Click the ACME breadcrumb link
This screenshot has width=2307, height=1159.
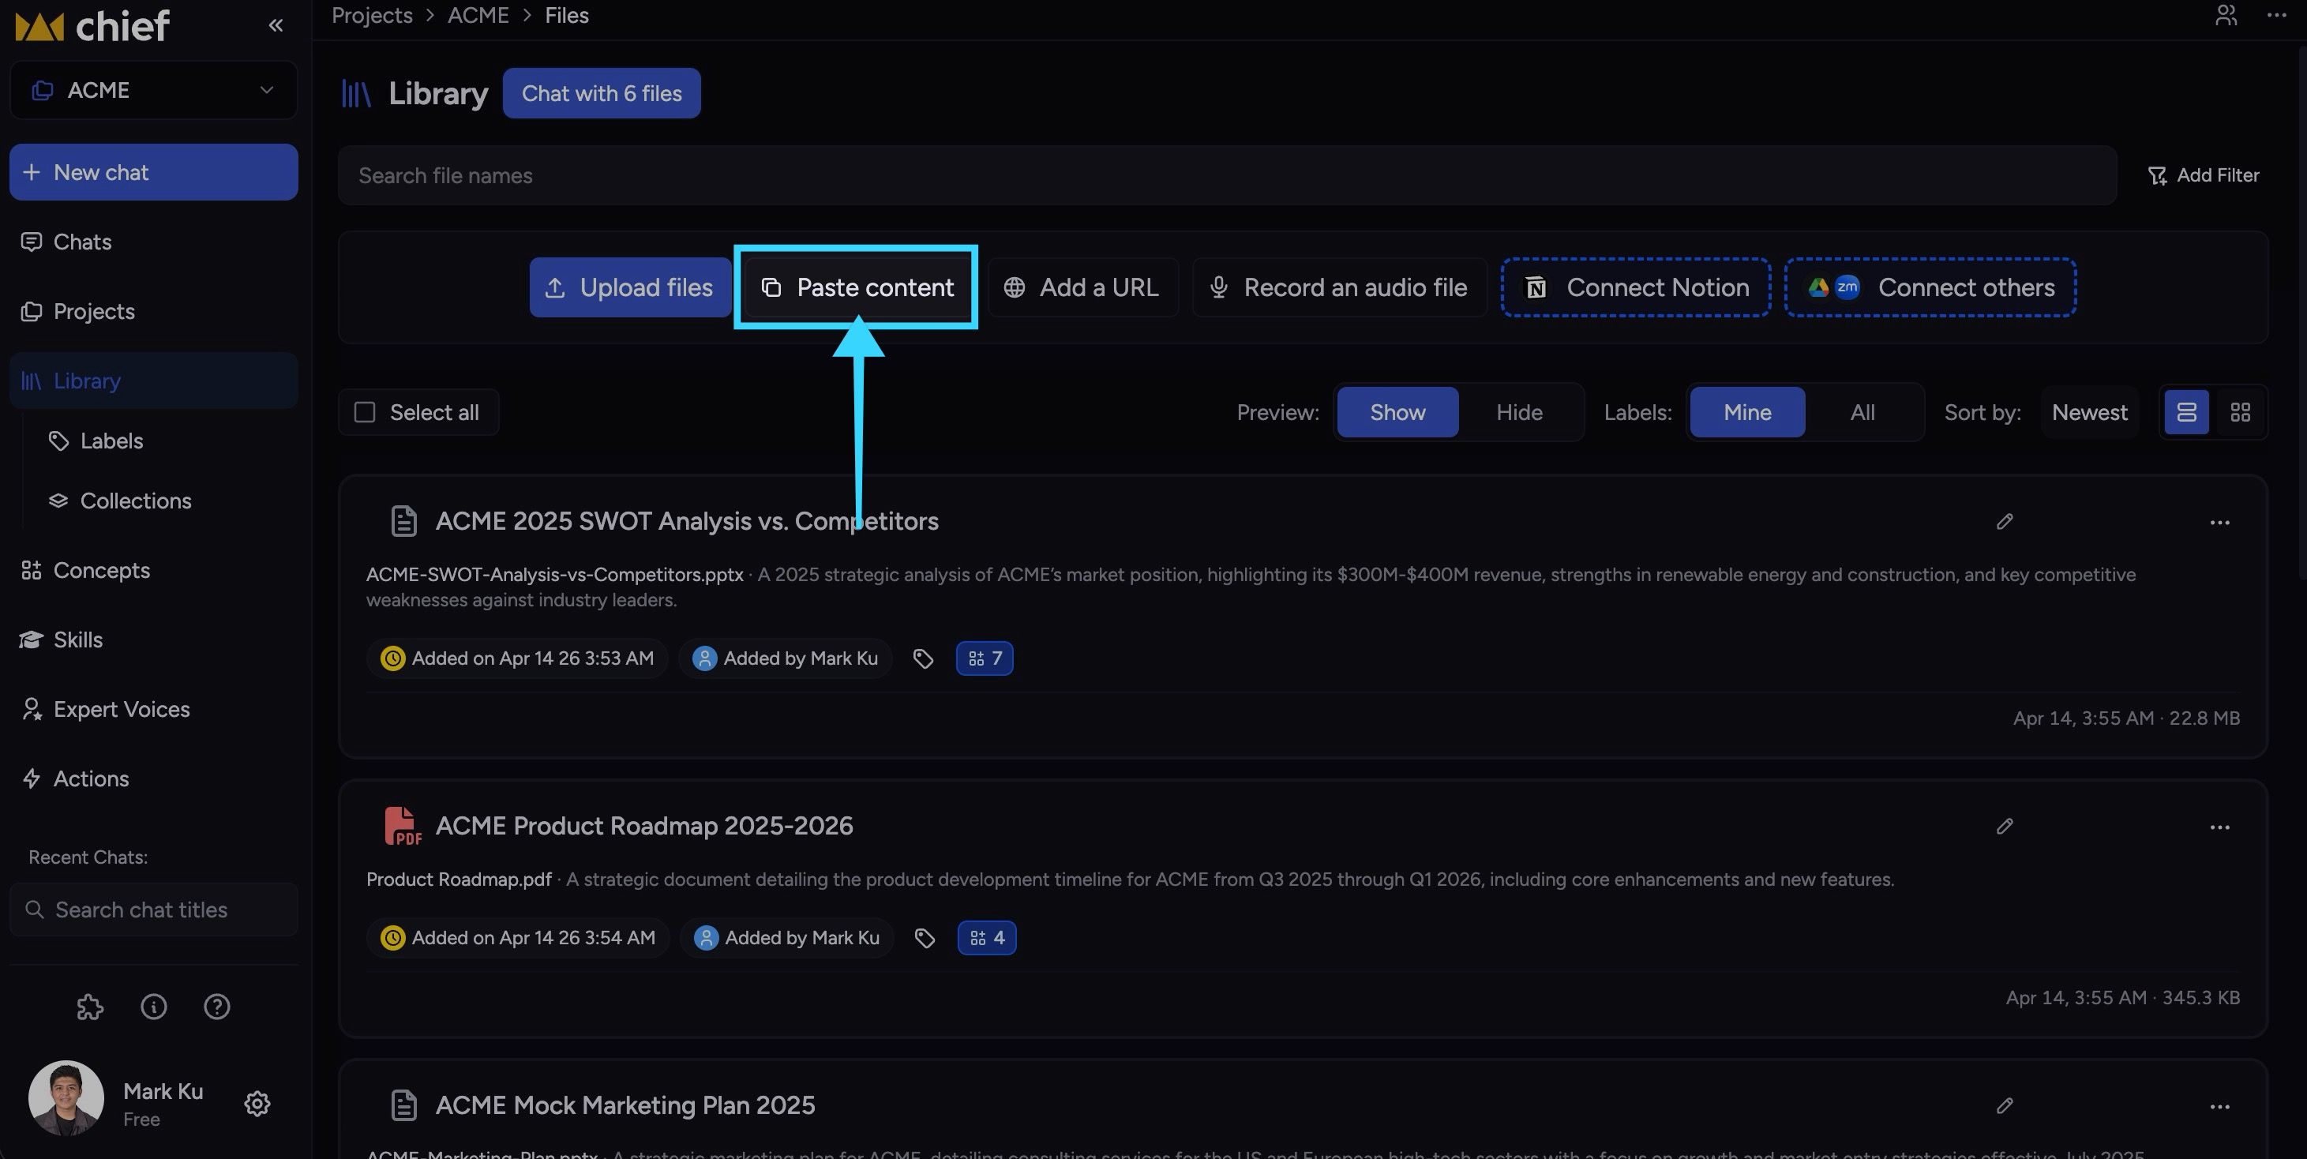tap(478, 15)
